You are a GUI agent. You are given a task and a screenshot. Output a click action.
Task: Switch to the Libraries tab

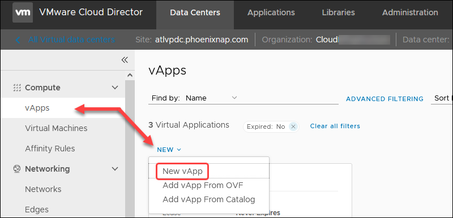(338, 12)
